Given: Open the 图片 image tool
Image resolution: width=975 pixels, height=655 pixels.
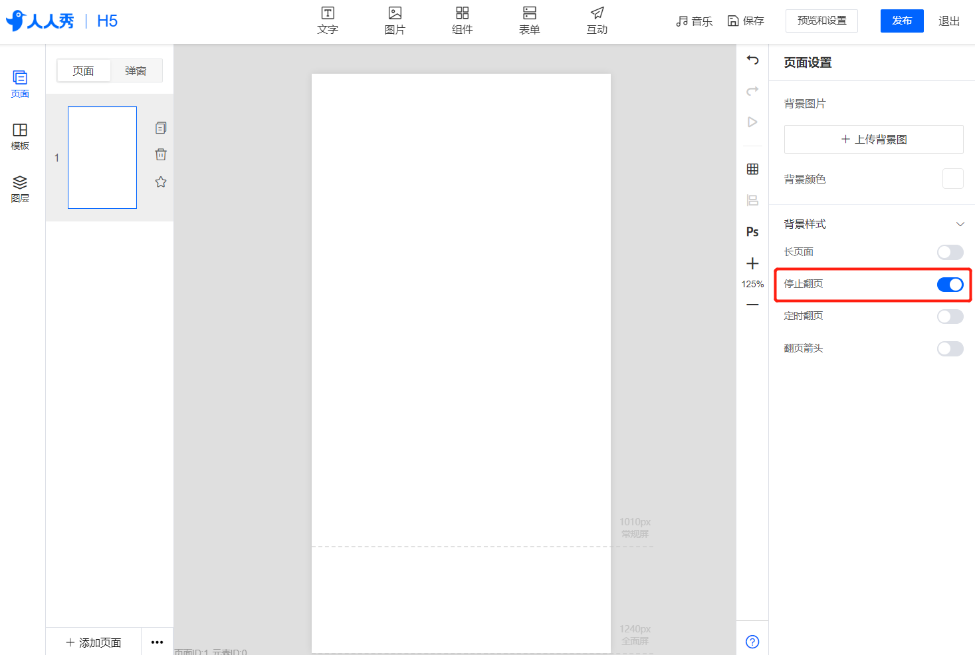Looking at the screenshot, I should [x=395, y=21].
